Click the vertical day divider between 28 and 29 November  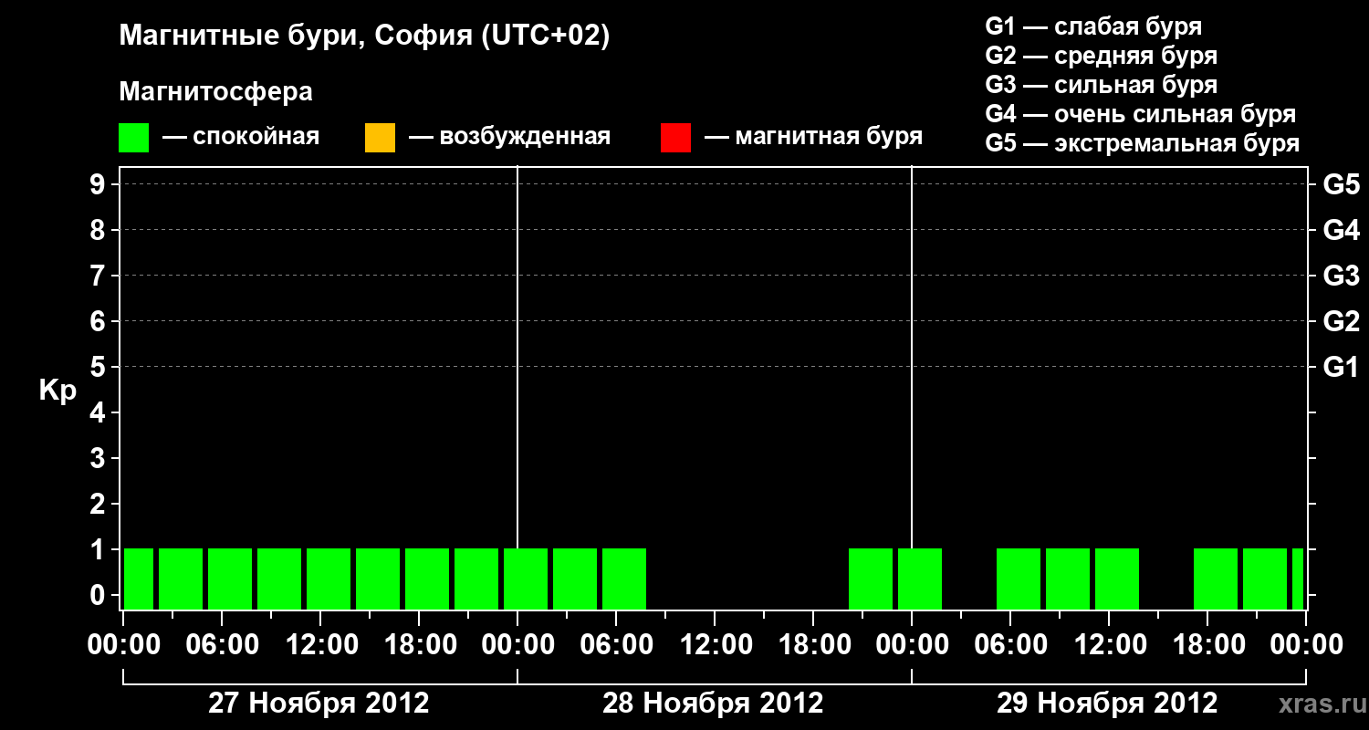(912, 356)
